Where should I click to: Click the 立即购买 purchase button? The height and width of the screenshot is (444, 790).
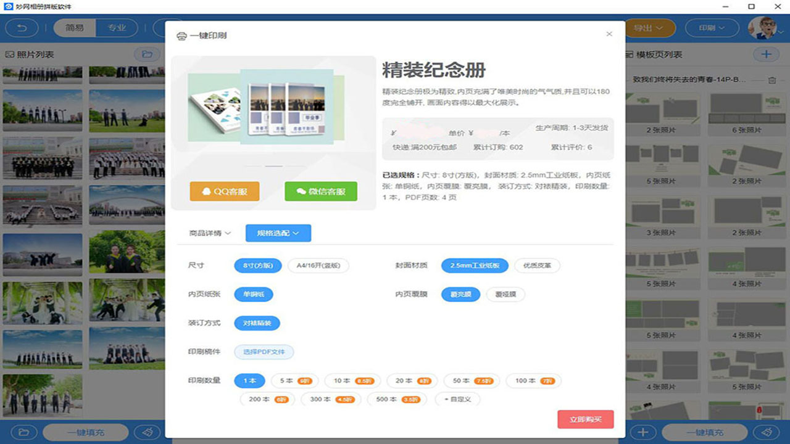coord(585,419)
